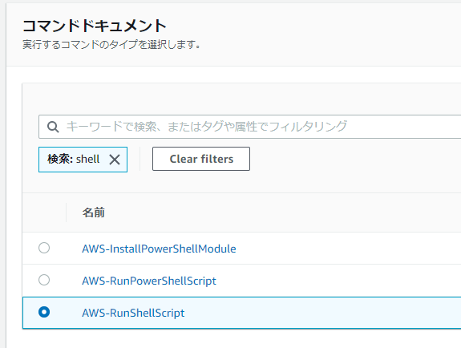Click the divider next to the filter chip
The width and height of the screenshot is (461, 348).
click(x=140, y=159)
